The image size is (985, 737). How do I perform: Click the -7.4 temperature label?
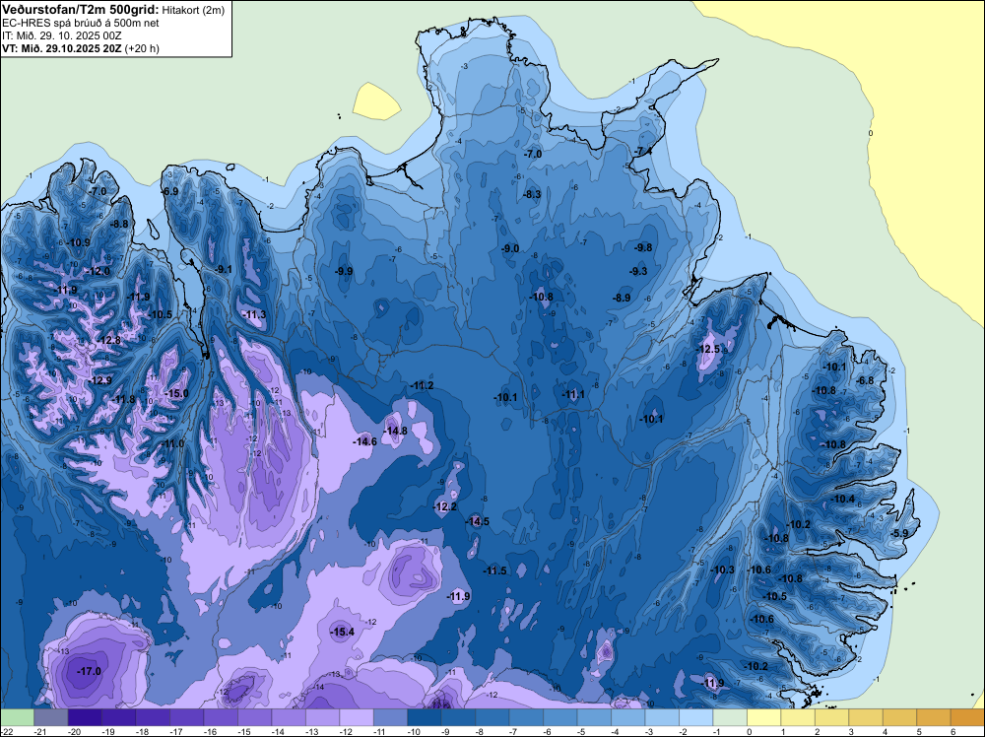tap(642, 151)
